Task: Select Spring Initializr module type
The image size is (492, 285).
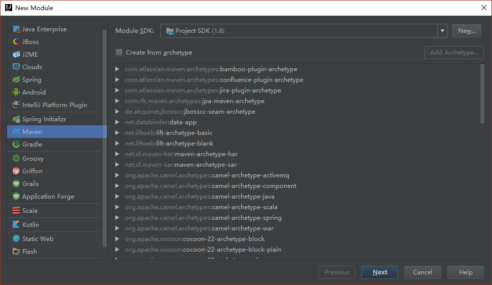Action: [55, 119]
